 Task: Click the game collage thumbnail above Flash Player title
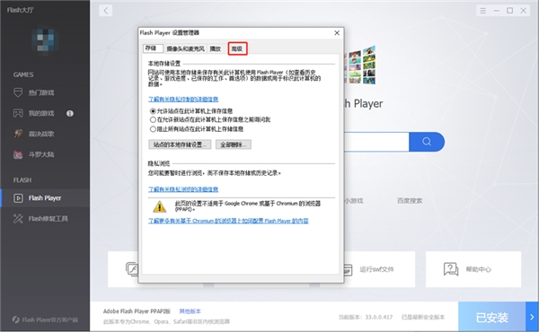[359, 65]
